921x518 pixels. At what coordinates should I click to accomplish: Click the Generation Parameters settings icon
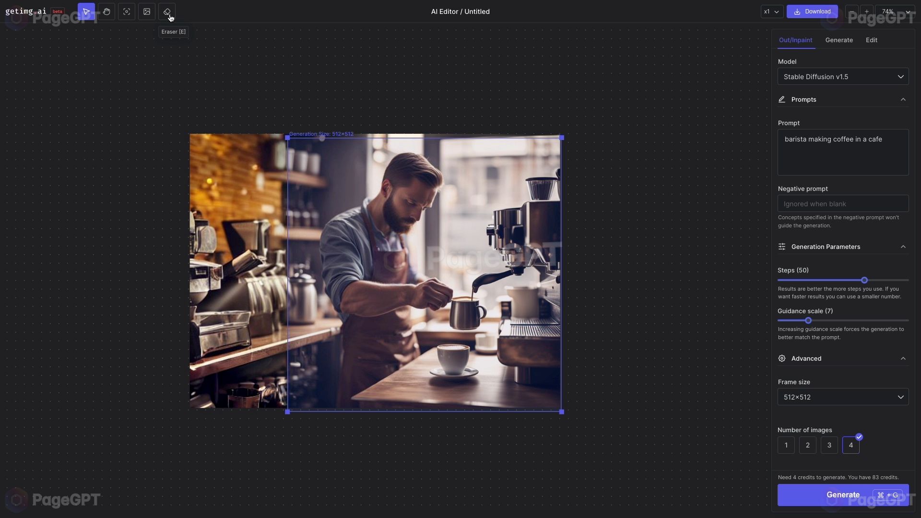pos(782,247)
